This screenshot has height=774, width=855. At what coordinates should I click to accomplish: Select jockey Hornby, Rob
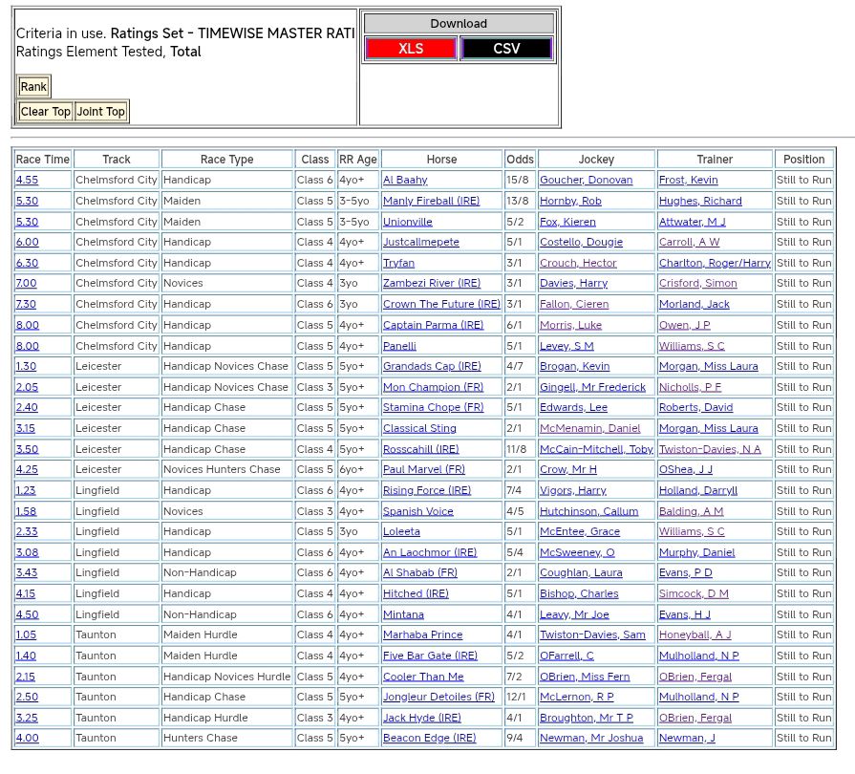point(570,201)
